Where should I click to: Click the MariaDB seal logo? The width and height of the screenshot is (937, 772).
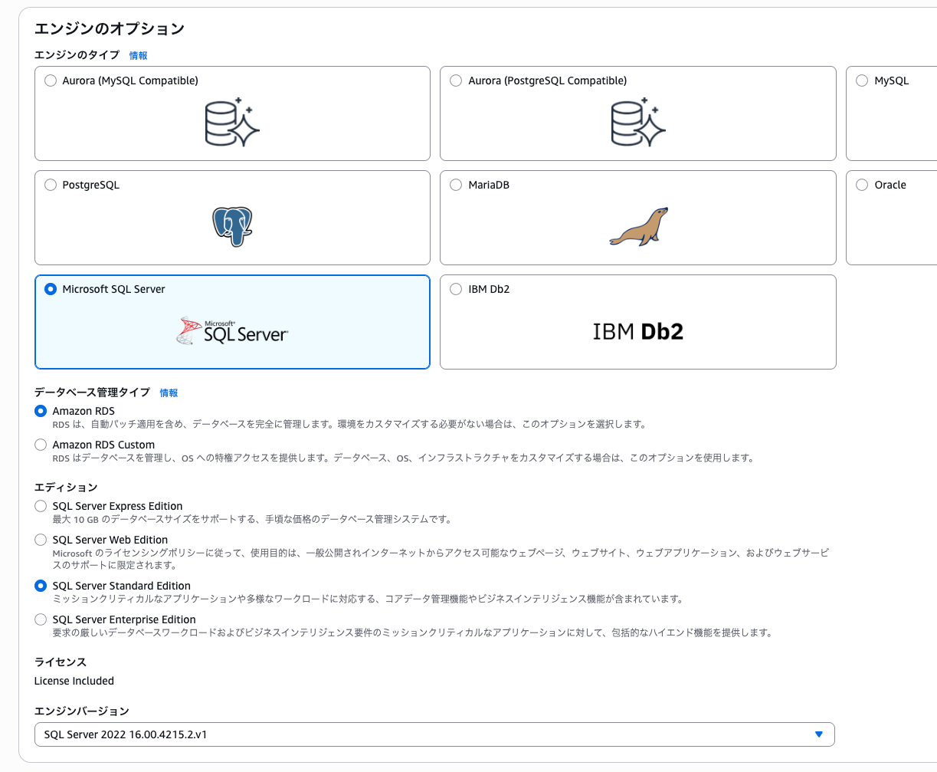click(638, 226)
